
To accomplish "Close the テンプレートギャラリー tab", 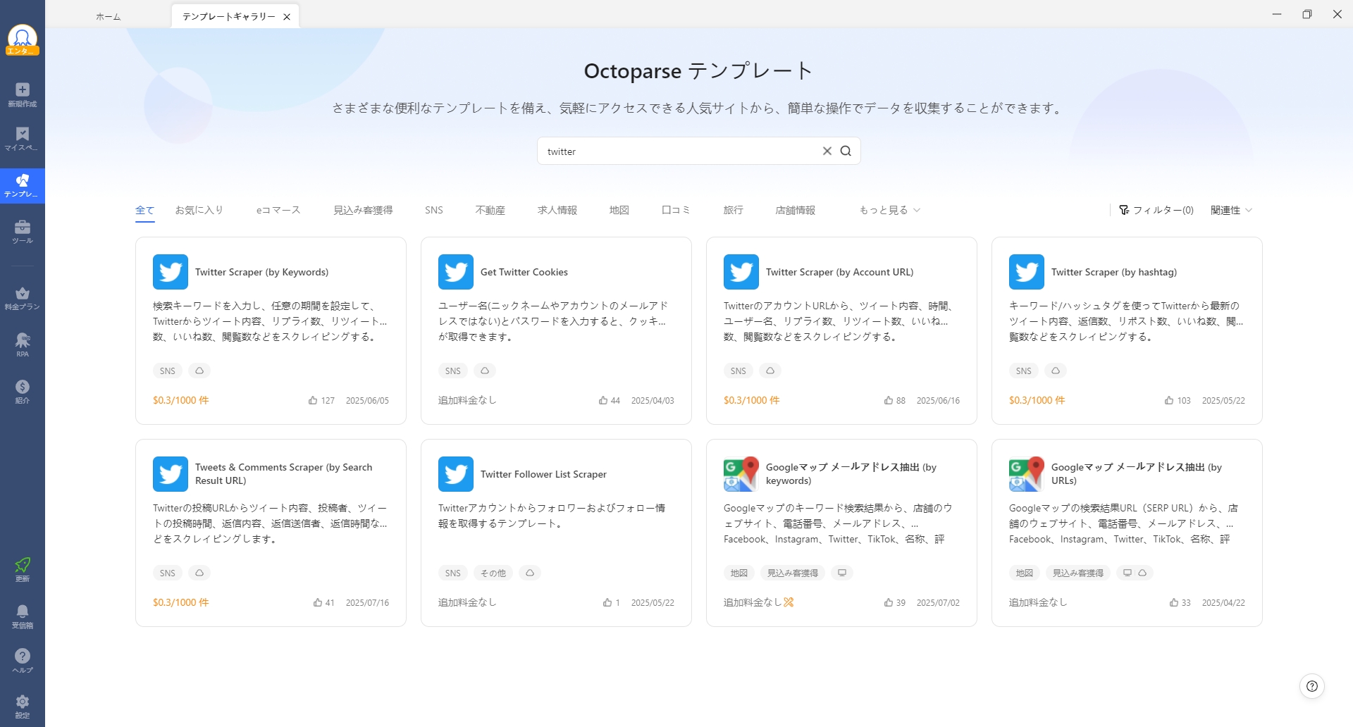I will 287,17.
